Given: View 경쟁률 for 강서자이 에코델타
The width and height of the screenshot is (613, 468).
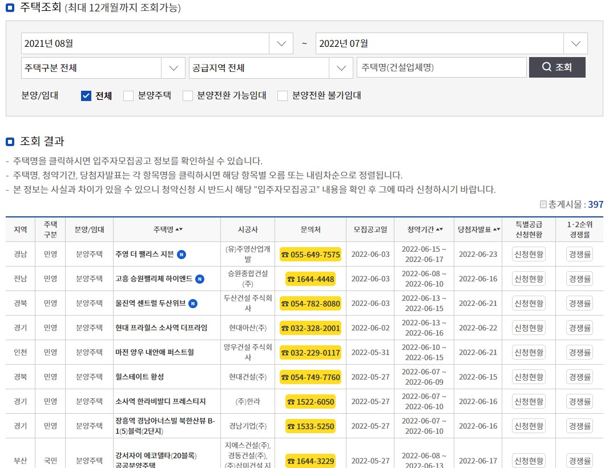Looking at the screenshot, I should tap(580, 461).
